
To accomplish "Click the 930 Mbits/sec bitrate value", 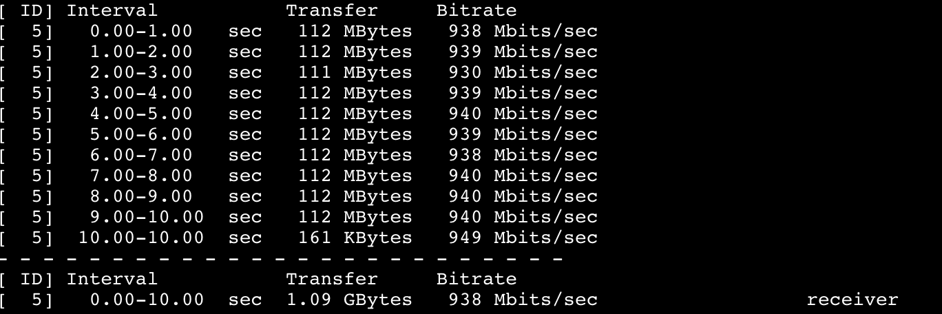I will (523, 72).
